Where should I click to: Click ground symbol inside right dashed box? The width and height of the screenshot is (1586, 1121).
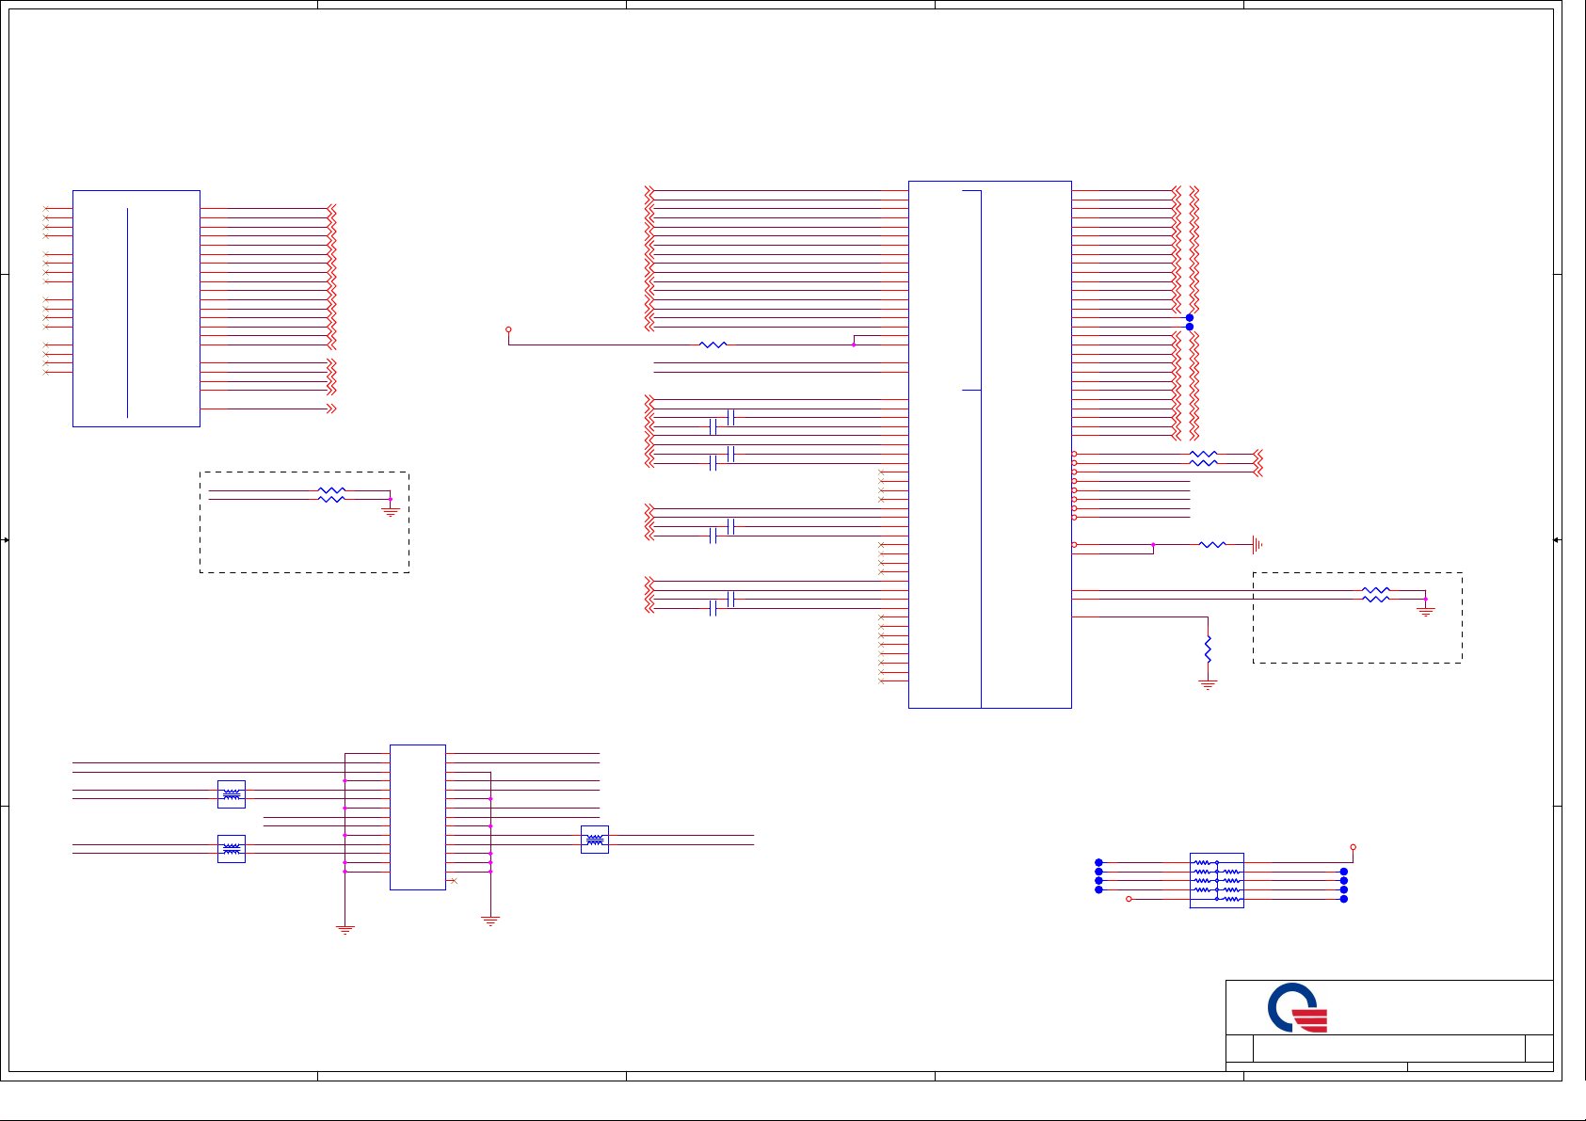click(1426, 612)
